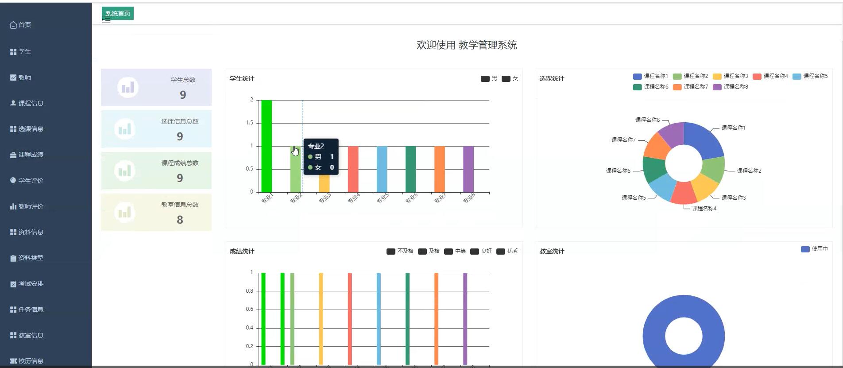Click 课程名称5 light blue legend swatch
The image size is (843, 368).
(x=797, y=76)
